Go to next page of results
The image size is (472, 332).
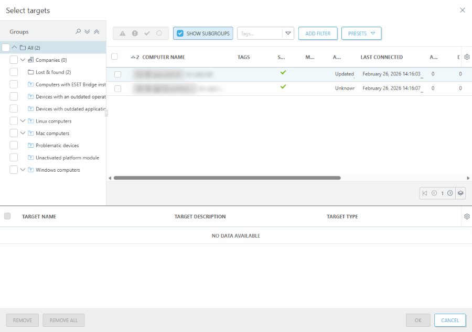(x=450, y=193)
